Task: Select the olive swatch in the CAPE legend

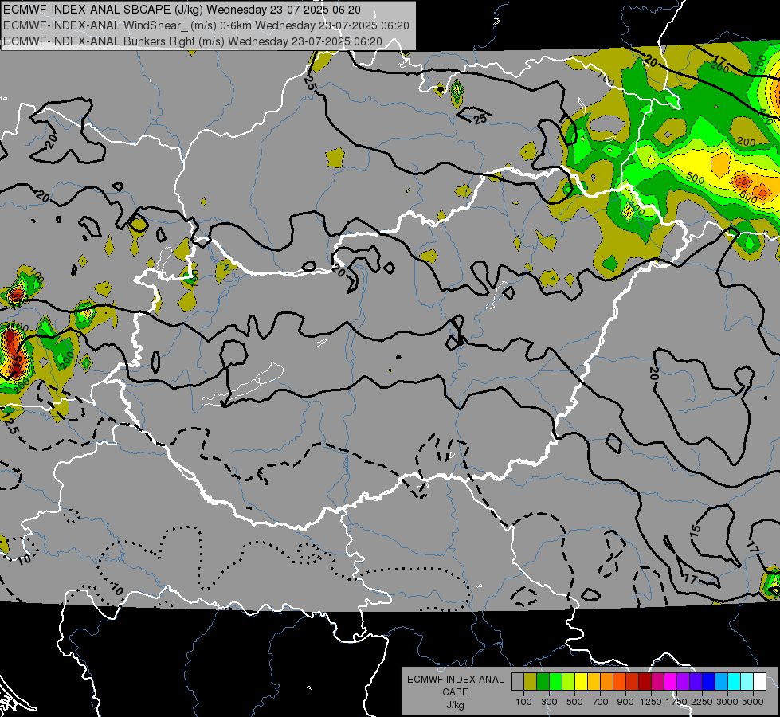Action: [x=531, y=681]
